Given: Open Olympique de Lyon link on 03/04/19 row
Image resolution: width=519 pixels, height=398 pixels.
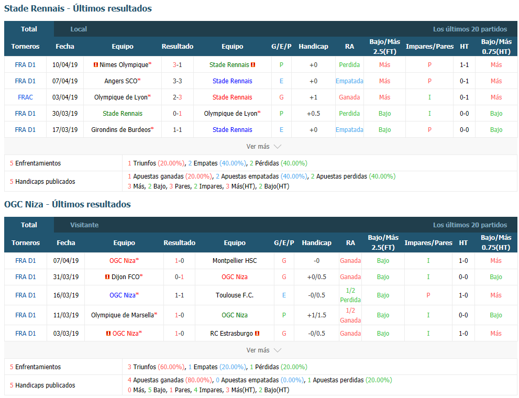Looking at the screenshot, I should [x=121, y=97].
